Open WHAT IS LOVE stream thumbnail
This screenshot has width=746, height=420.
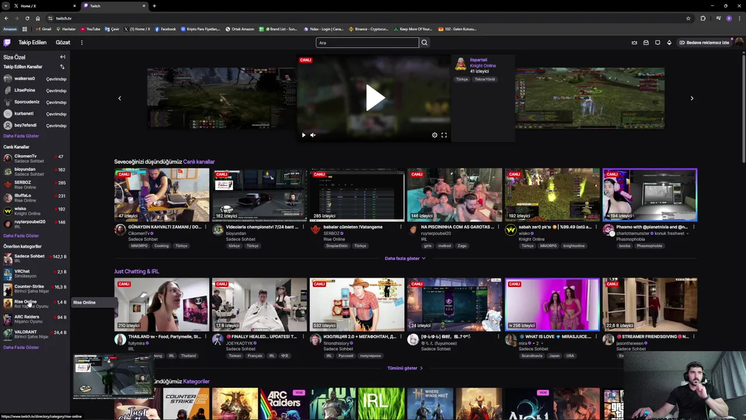pyautogui.click(x=552, y=304)
